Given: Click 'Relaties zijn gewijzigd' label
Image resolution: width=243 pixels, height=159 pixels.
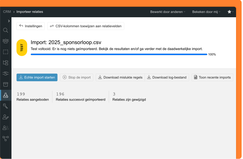Looking at the screenshot, I should [129, 100].
